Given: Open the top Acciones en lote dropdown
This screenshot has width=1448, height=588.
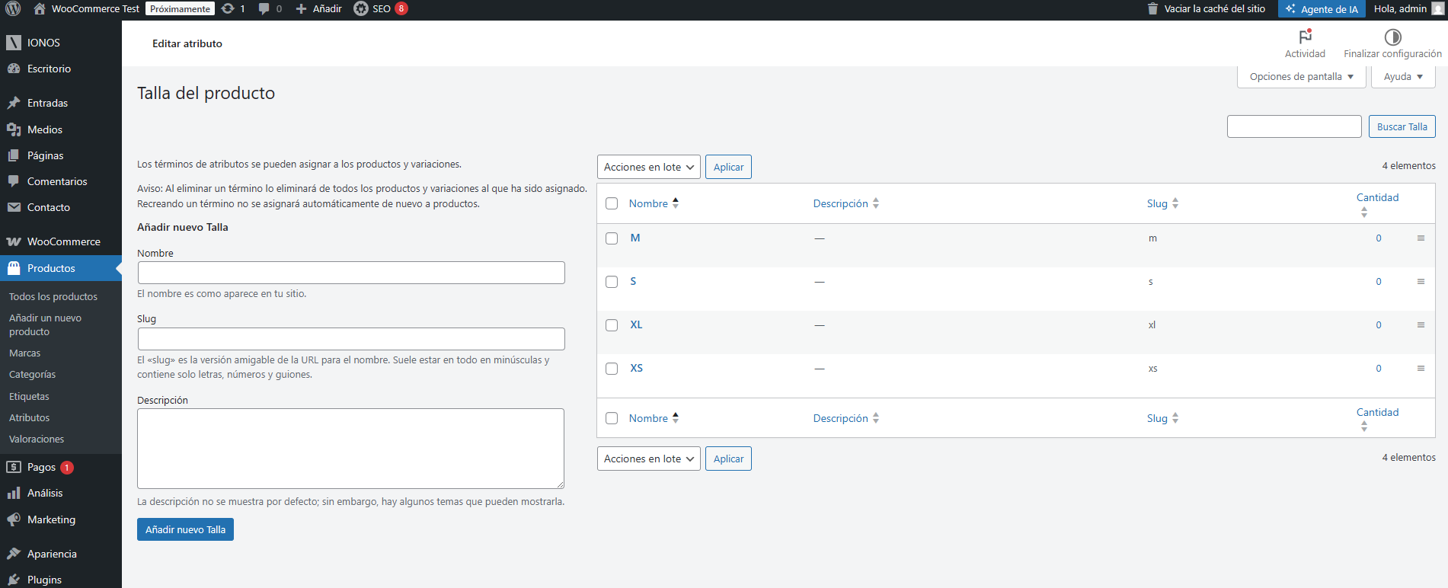Looking at the screenshot, I should tap(648, 168).
